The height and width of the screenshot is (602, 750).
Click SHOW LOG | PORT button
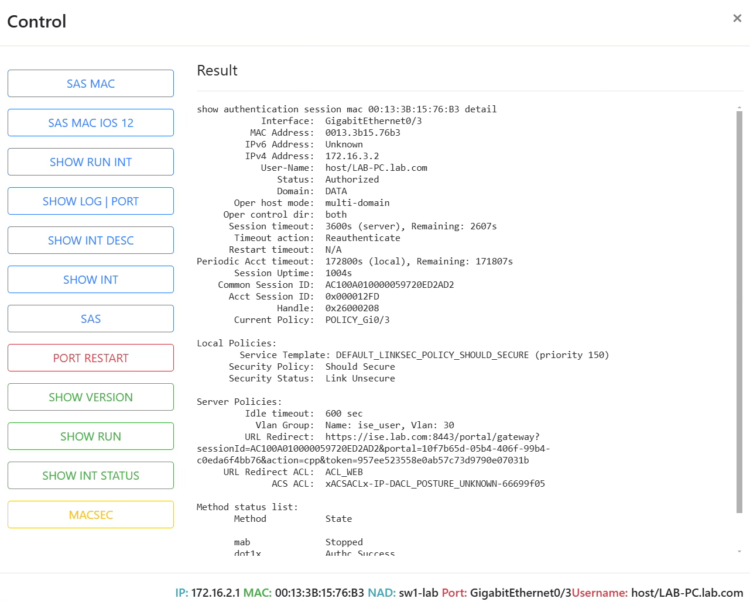pyautogui.click(x=91, y=201)
